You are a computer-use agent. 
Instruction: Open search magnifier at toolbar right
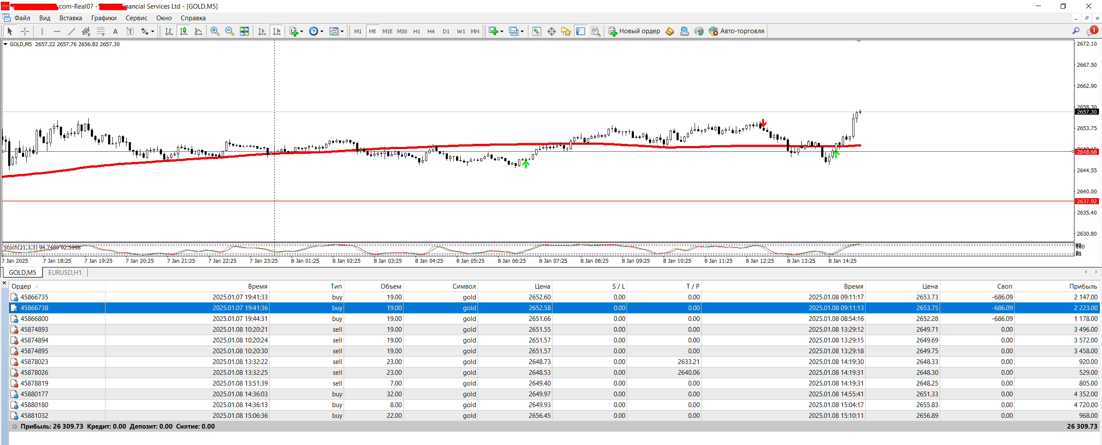click(1076, 31)
